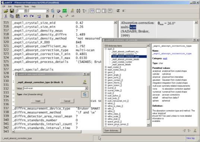
Task: Open the Edit menu
Action: (10, 6)
